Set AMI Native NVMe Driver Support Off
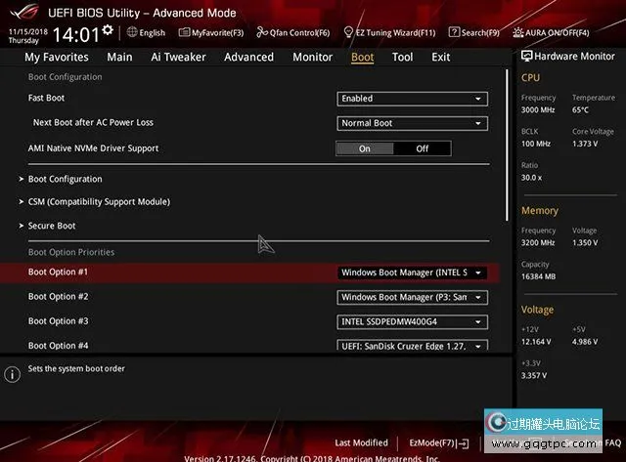Viewport: 626px width, 462px height. click(x=423, y=148)
